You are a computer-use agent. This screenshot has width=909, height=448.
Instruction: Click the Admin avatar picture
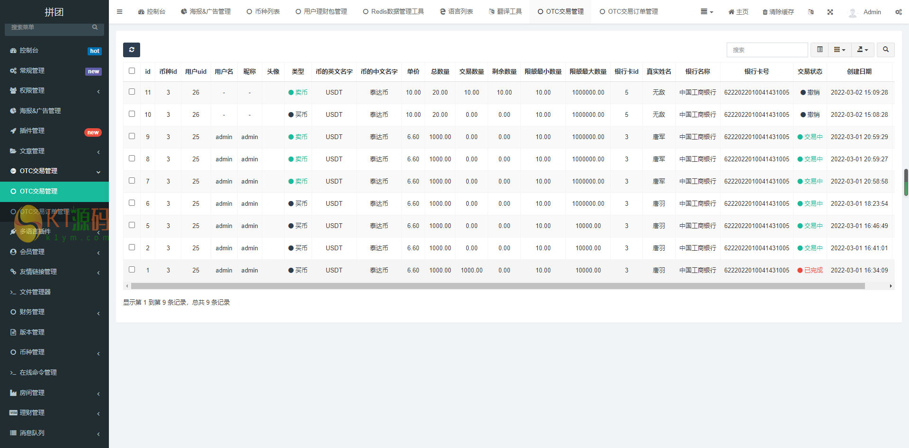pos(853,12)
